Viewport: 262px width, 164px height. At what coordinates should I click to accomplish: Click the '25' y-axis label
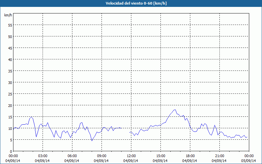tap(10, 94)
